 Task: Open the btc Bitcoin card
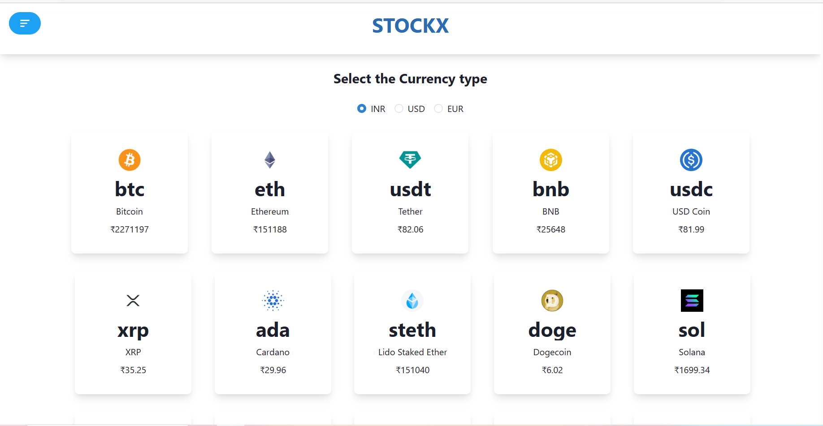(129, 192)
